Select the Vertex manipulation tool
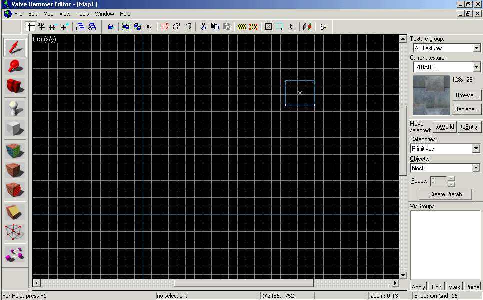Image resolution: width=483 pixels, height=300 pixels. [15, 232]
